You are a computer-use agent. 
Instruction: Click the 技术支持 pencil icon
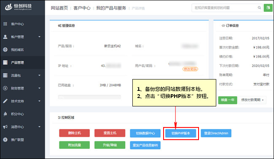(x=5, y=101)
